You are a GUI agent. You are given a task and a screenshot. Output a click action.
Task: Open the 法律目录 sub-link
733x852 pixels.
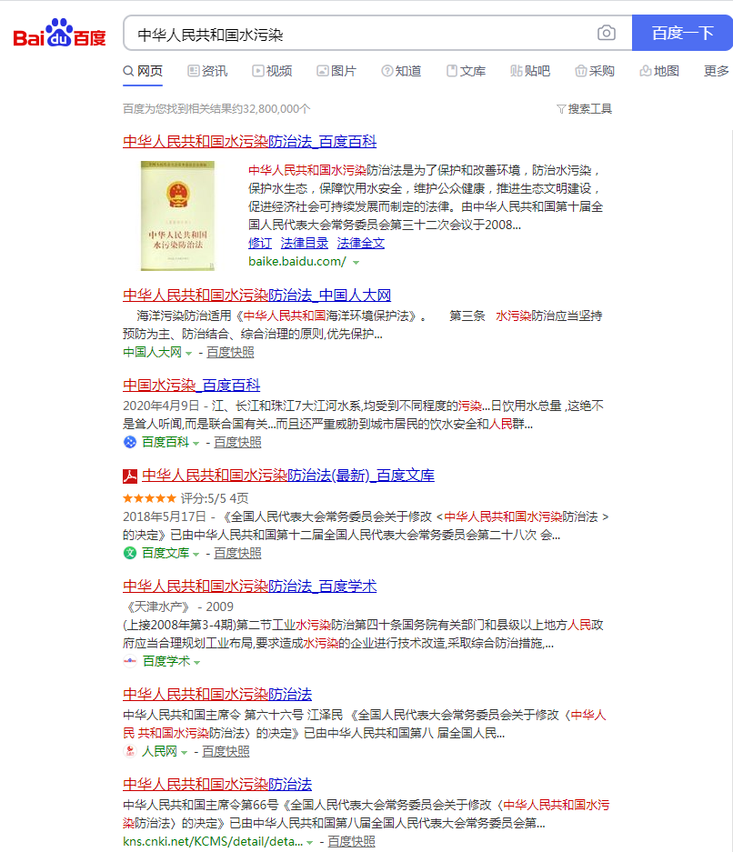click(305, 244)
